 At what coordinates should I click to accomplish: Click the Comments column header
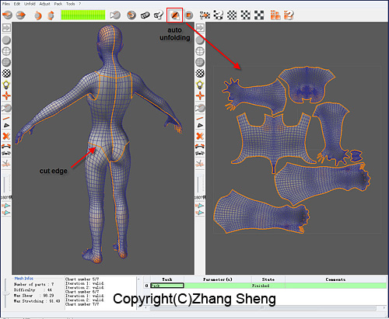[x=335, y=279]
